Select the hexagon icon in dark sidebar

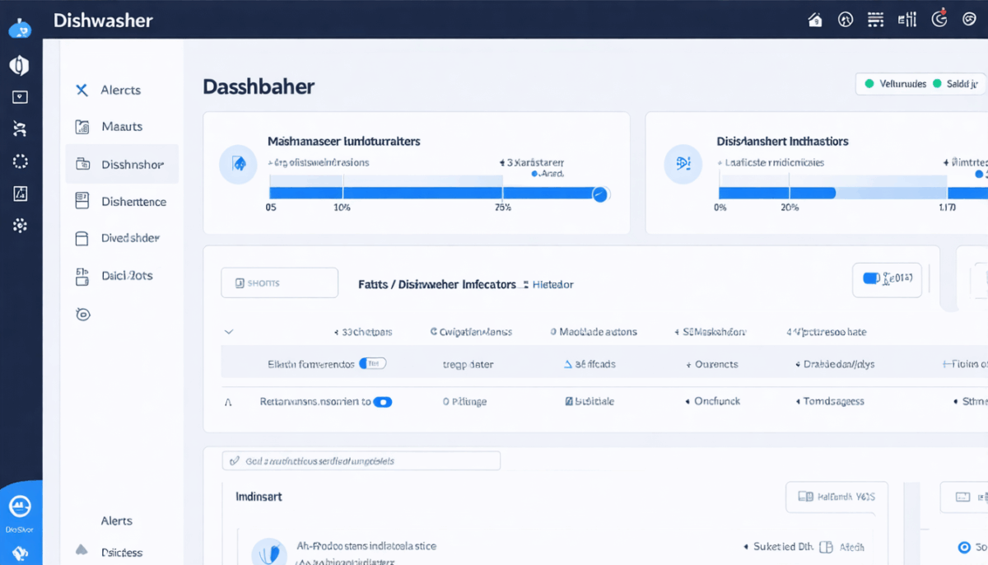point(20,65)
